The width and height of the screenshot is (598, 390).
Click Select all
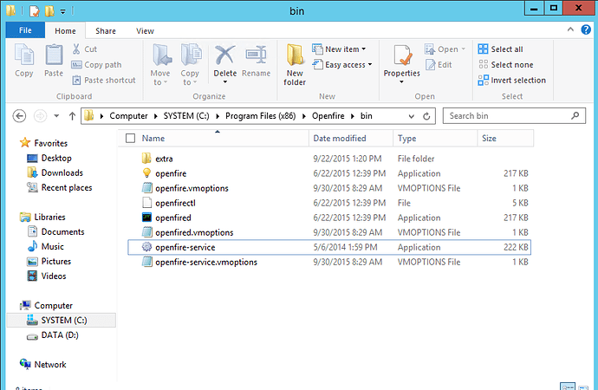pos(500,49)
